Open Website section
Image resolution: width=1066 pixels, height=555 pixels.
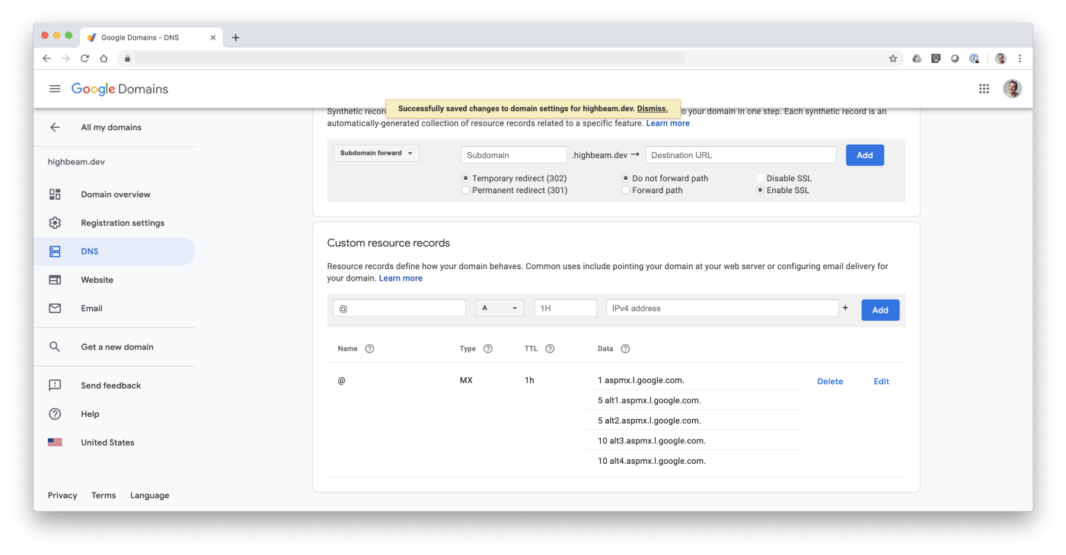97,280
